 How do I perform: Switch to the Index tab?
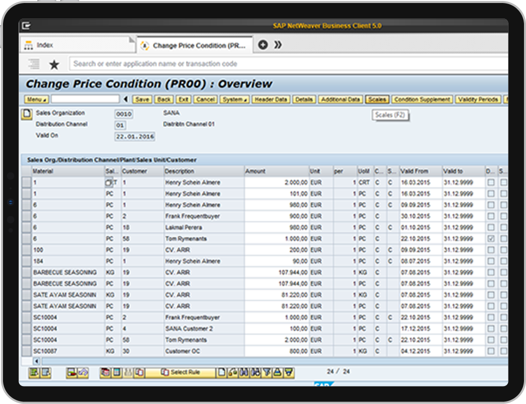(x=79, y=45)
